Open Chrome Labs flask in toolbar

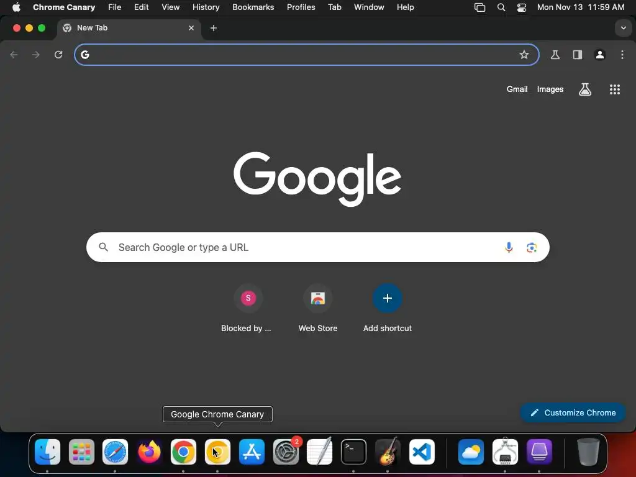tap(555, 55)
